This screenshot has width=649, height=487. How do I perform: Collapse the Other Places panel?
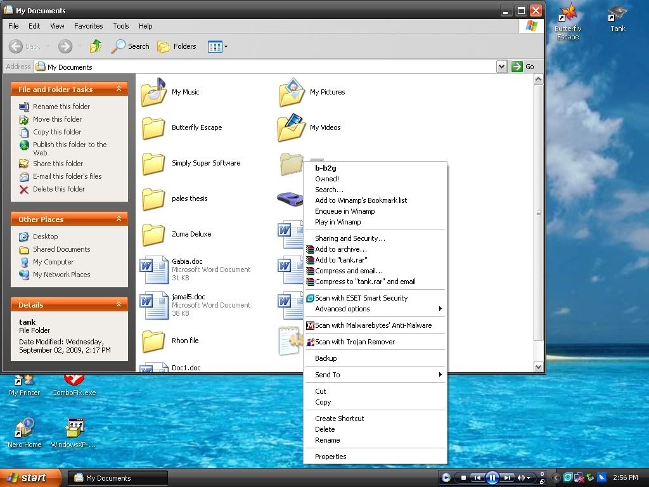(x=119, y=219)
